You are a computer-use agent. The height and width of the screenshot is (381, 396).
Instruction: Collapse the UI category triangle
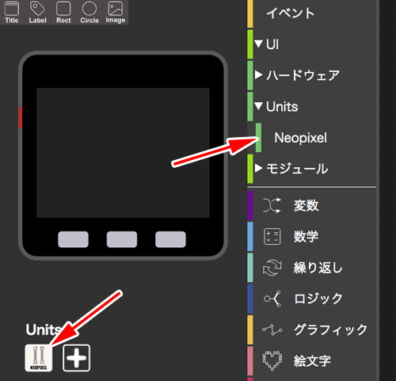tap(259, 44)
